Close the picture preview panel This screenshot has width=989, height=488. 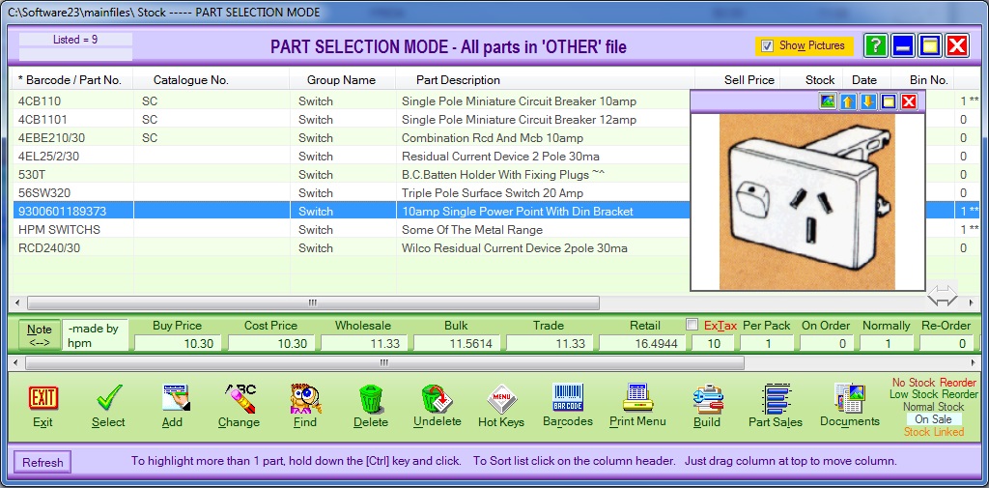tap(909, 101)
